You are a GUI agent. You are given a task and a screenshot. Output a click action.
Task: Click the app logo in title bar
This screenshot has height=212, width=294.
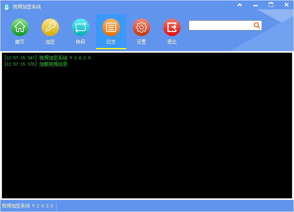coord(7,7)
